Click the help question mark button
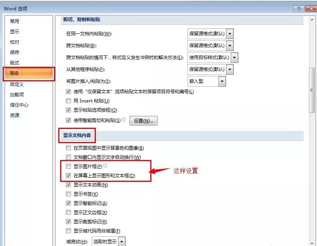 click(x=299, y=8)
